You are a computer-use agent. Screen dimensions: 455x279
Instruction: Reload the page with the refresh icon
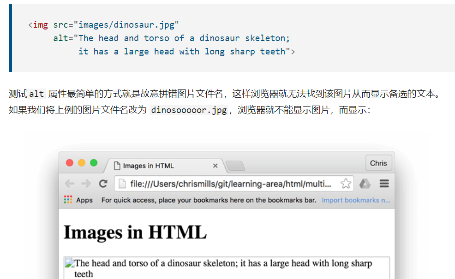tap(103, 184)
